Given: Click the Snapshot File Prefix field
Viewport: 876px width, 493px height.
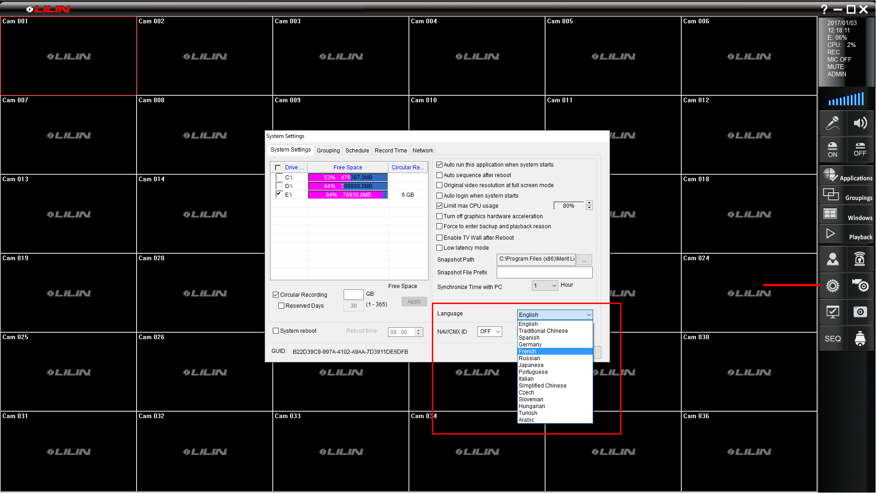Looking at the screenshot, I should 544,273.
